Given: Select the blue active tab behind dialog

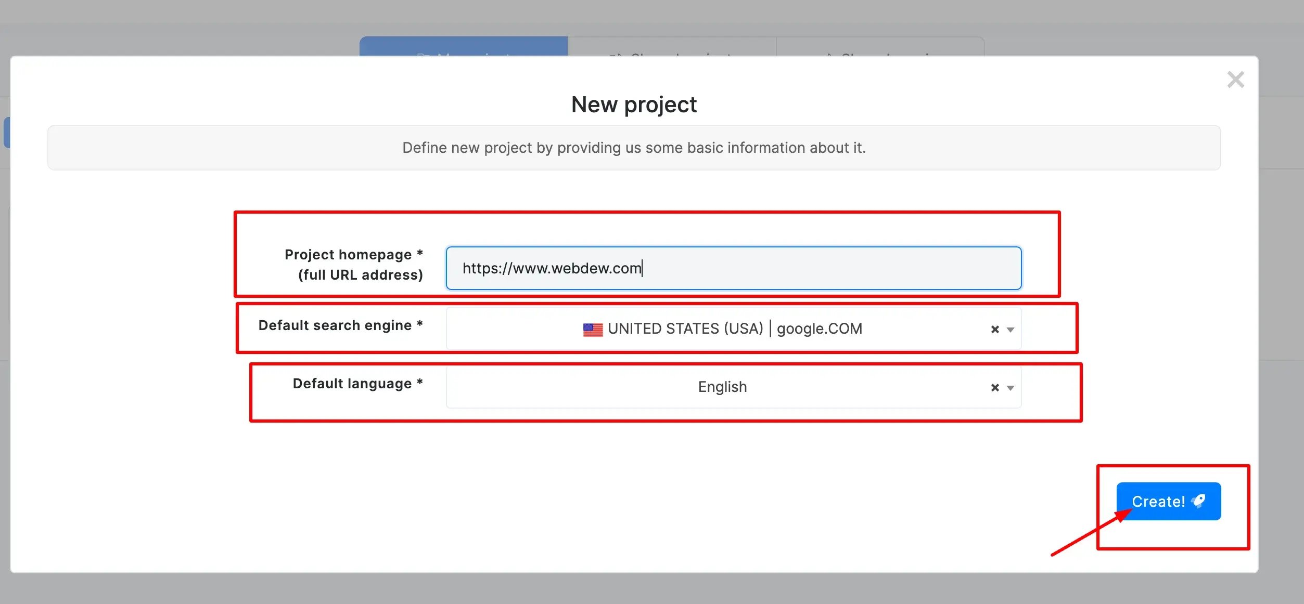Looking at the screenshot, I should tap(463, 47).
